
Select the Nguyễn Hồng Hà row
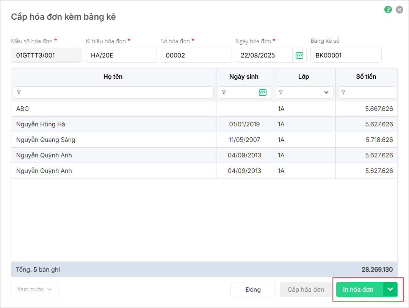tap(114, 124)
